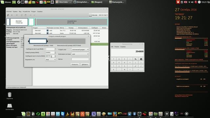Open the Режим menu in the calculator

117,47
